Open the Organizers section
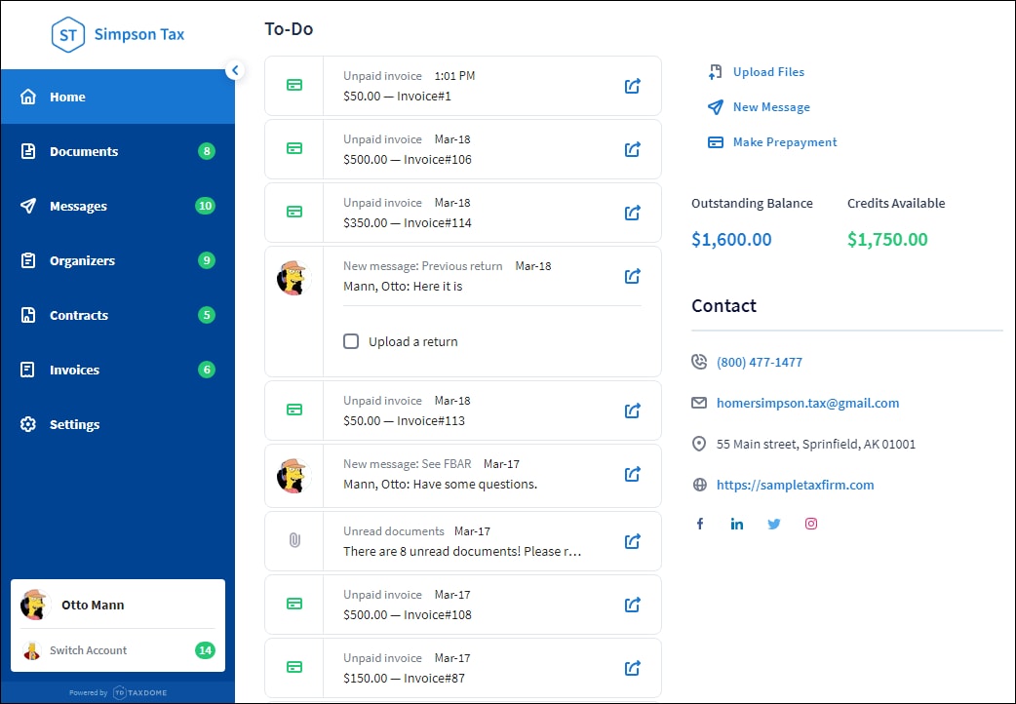This screenshot has width=1016, height=704. coord(90,260)
